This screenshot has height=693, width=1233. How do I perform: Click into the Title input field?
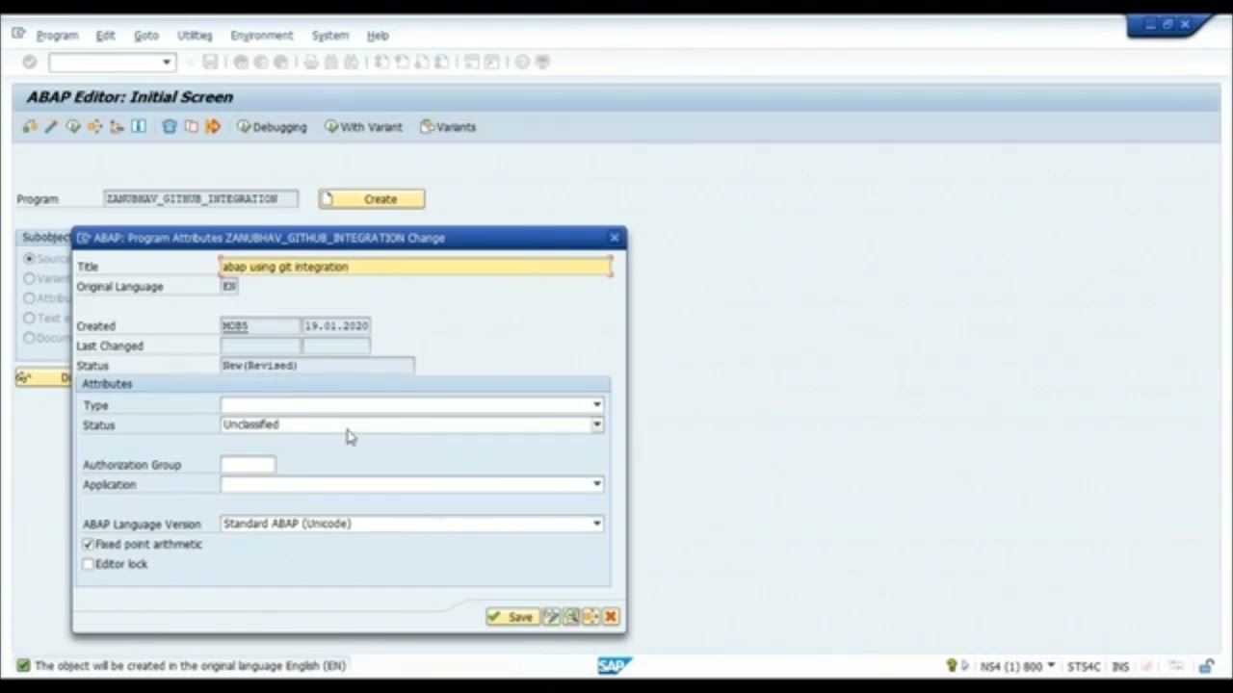(416, 267)
